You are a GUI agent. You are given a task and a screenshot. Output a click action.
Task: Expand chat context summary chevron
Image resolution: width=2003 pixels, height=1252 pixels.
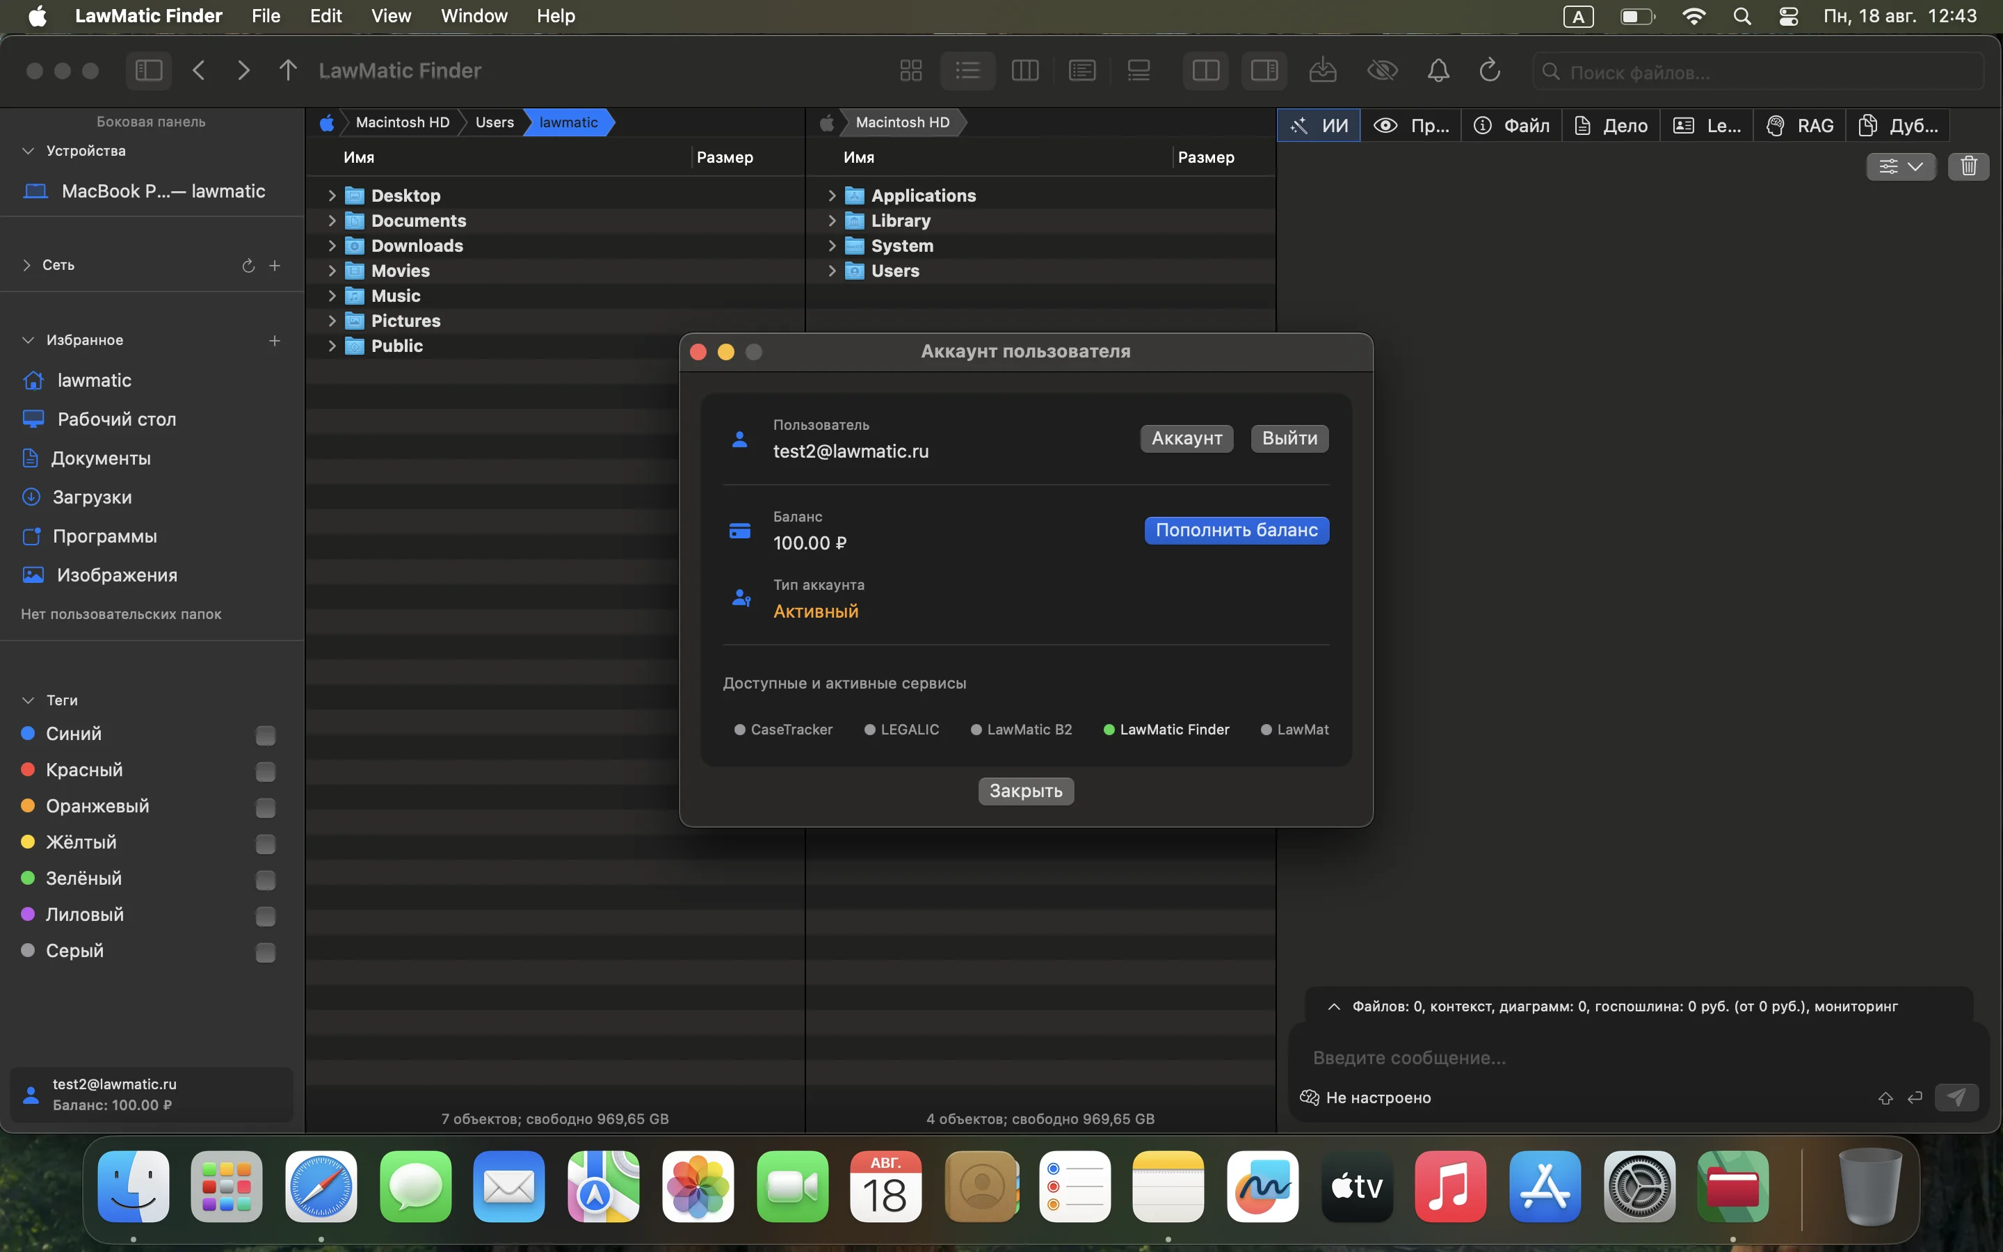[x=1333, y=1007]
